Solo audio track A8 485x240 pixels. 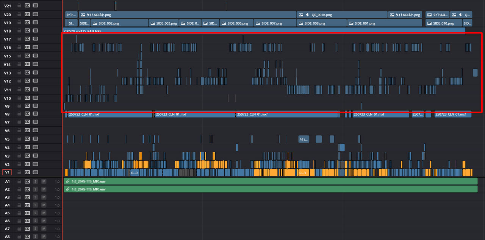(35, 237)
